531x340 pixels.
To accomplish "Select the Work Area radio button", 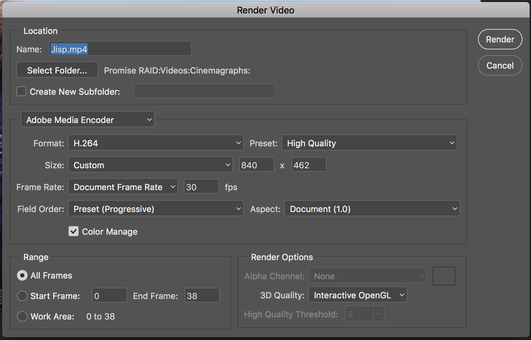I will (x=22, y=316).
